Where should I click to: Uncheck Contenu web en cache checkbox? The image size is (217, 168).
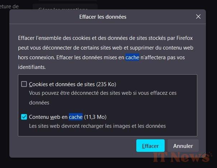click(24, 117)
